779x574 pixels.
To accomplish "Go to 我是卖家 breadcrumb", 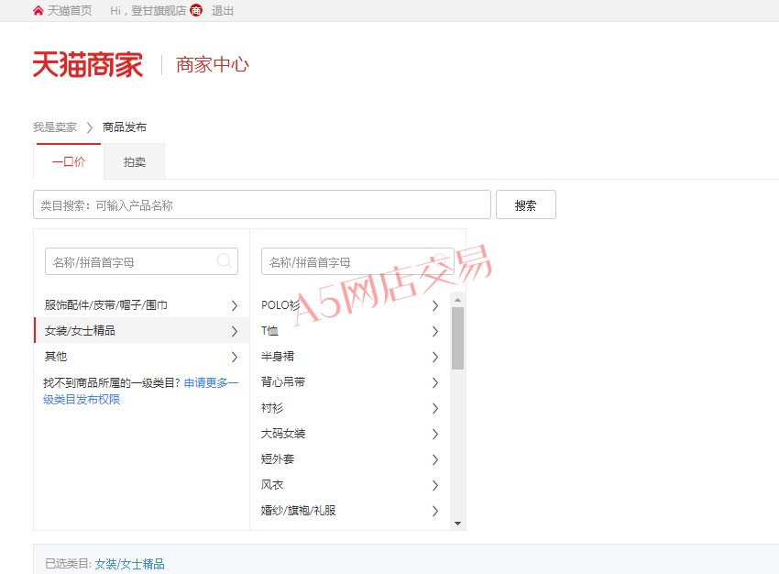I will [55, 127].
